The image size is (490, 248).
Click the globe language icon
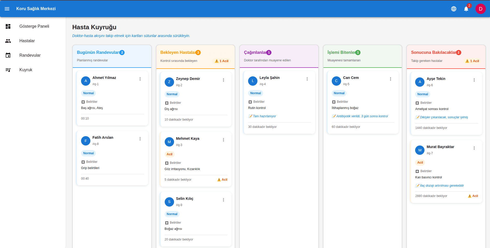tap(453, 9)
